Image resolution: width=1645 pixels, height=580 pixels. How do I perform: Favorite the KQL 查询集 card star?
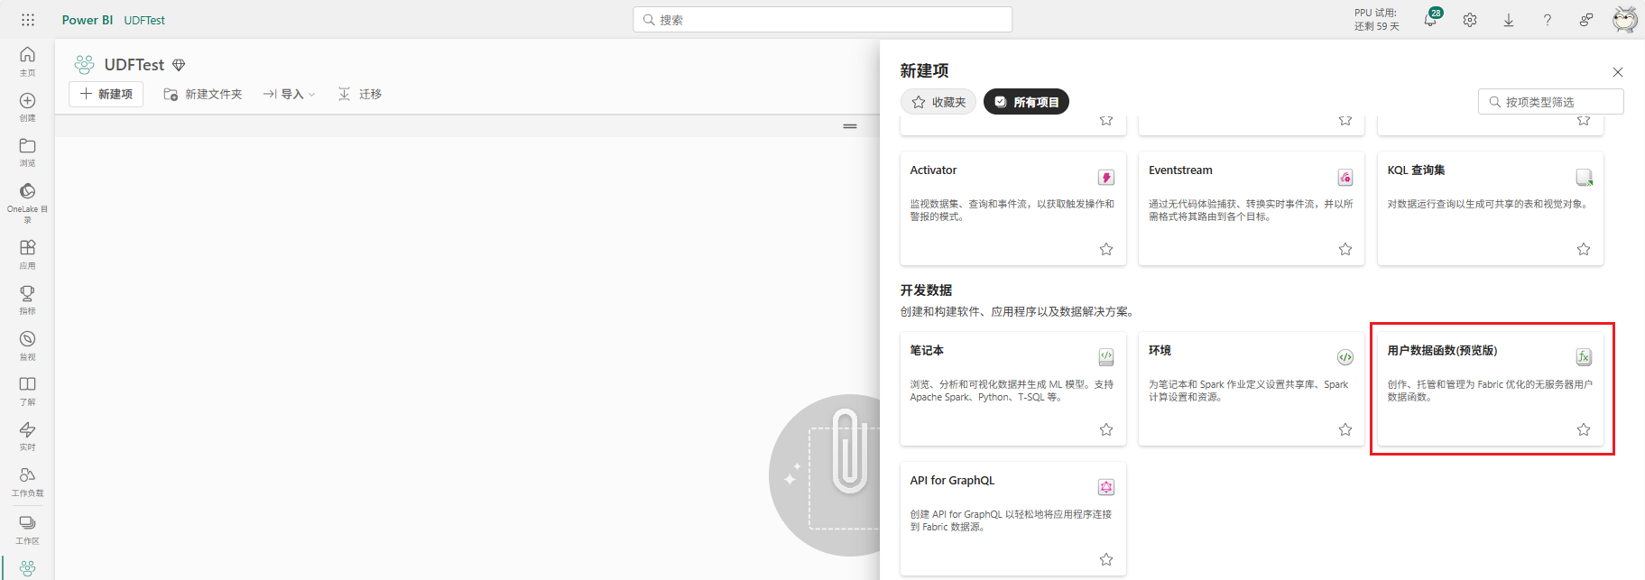coord(1584,249)
